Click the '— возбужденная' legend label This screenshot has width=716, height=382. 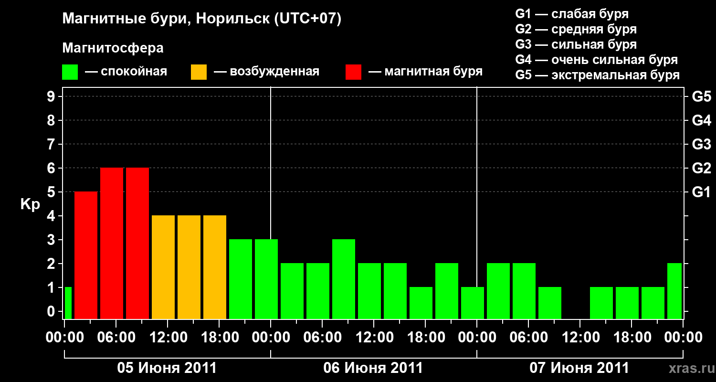[267, 72]
